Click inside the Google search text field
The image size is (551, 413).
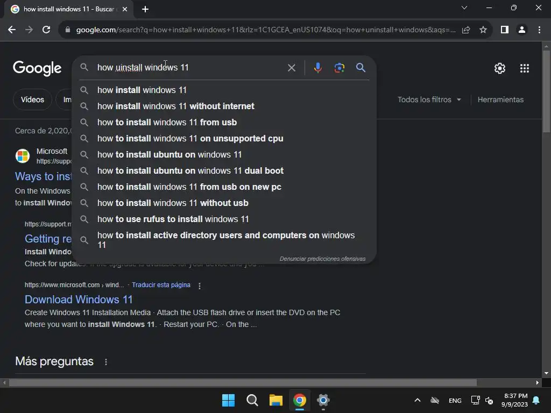point(190,67)
